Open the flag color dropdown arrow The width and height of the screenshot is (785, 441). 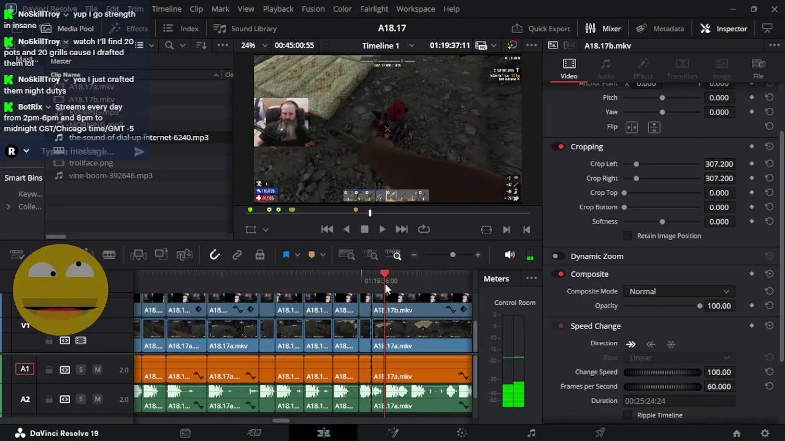[297, 255]
